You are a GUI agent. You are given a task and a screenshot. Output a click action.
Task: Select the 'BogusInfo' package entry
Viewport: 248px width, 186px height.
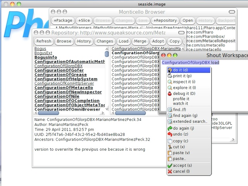46,57
